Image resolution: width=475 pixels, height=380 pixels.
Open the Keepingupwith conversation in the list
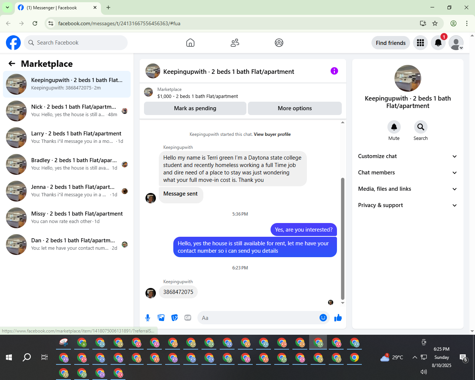click(67, 84)
